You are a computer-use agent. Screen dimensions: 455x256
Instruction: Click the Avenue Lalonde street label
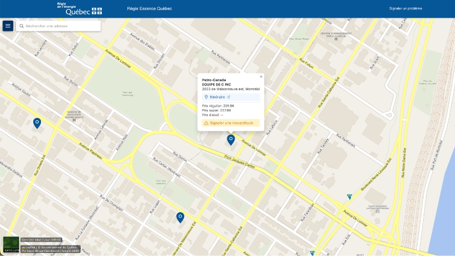101,129
